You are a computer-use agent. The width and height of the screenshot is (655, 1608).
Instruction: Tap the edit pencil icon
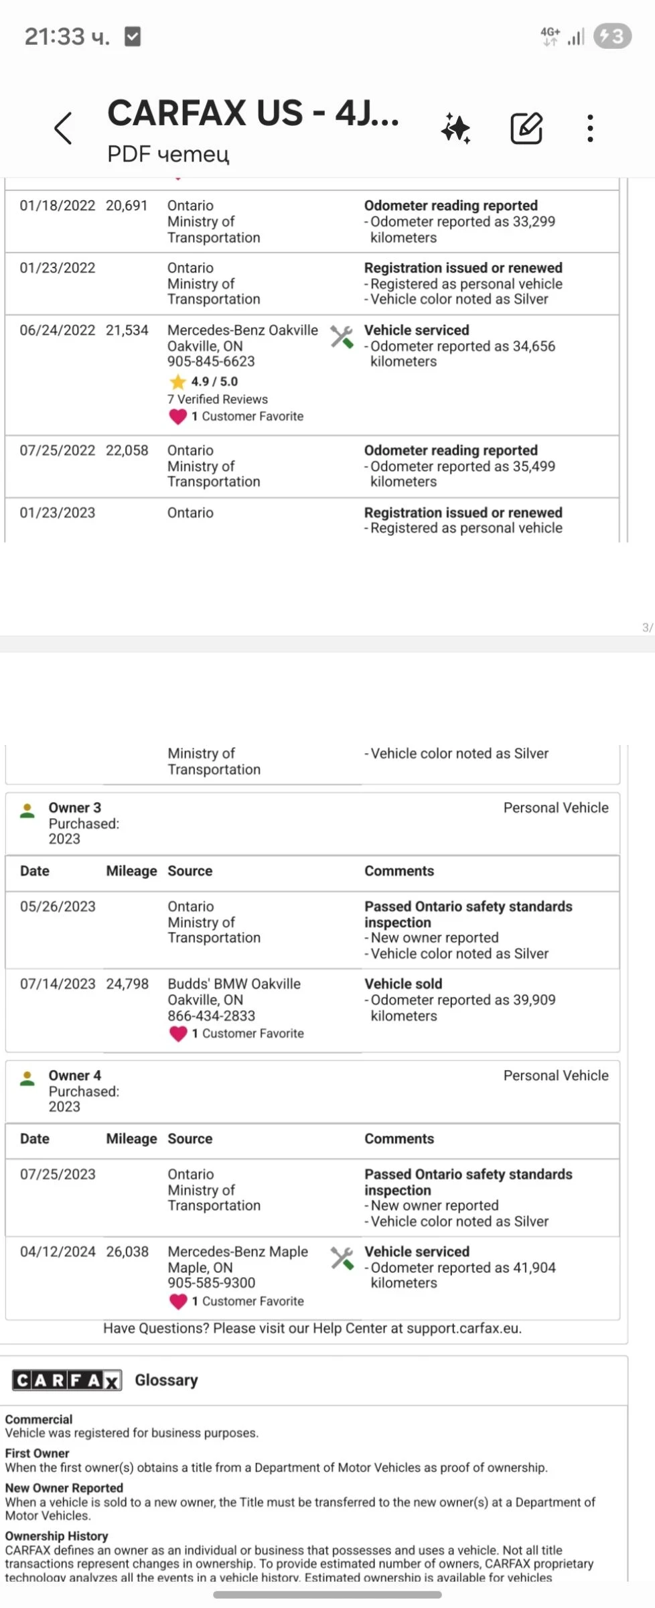click(526, 128)
